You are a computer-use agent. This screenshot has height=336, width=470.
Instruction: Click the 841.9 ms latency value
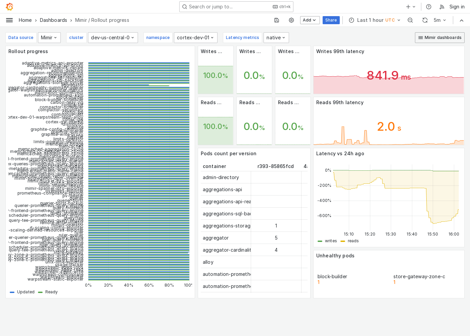[389, 76]
